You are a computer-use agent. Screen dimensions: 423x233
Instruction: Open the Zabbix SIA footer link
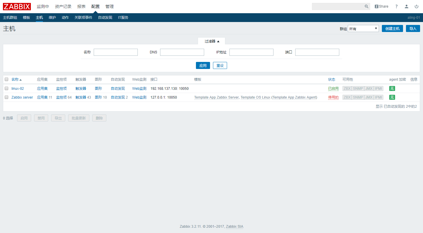[x=234, y=227]
